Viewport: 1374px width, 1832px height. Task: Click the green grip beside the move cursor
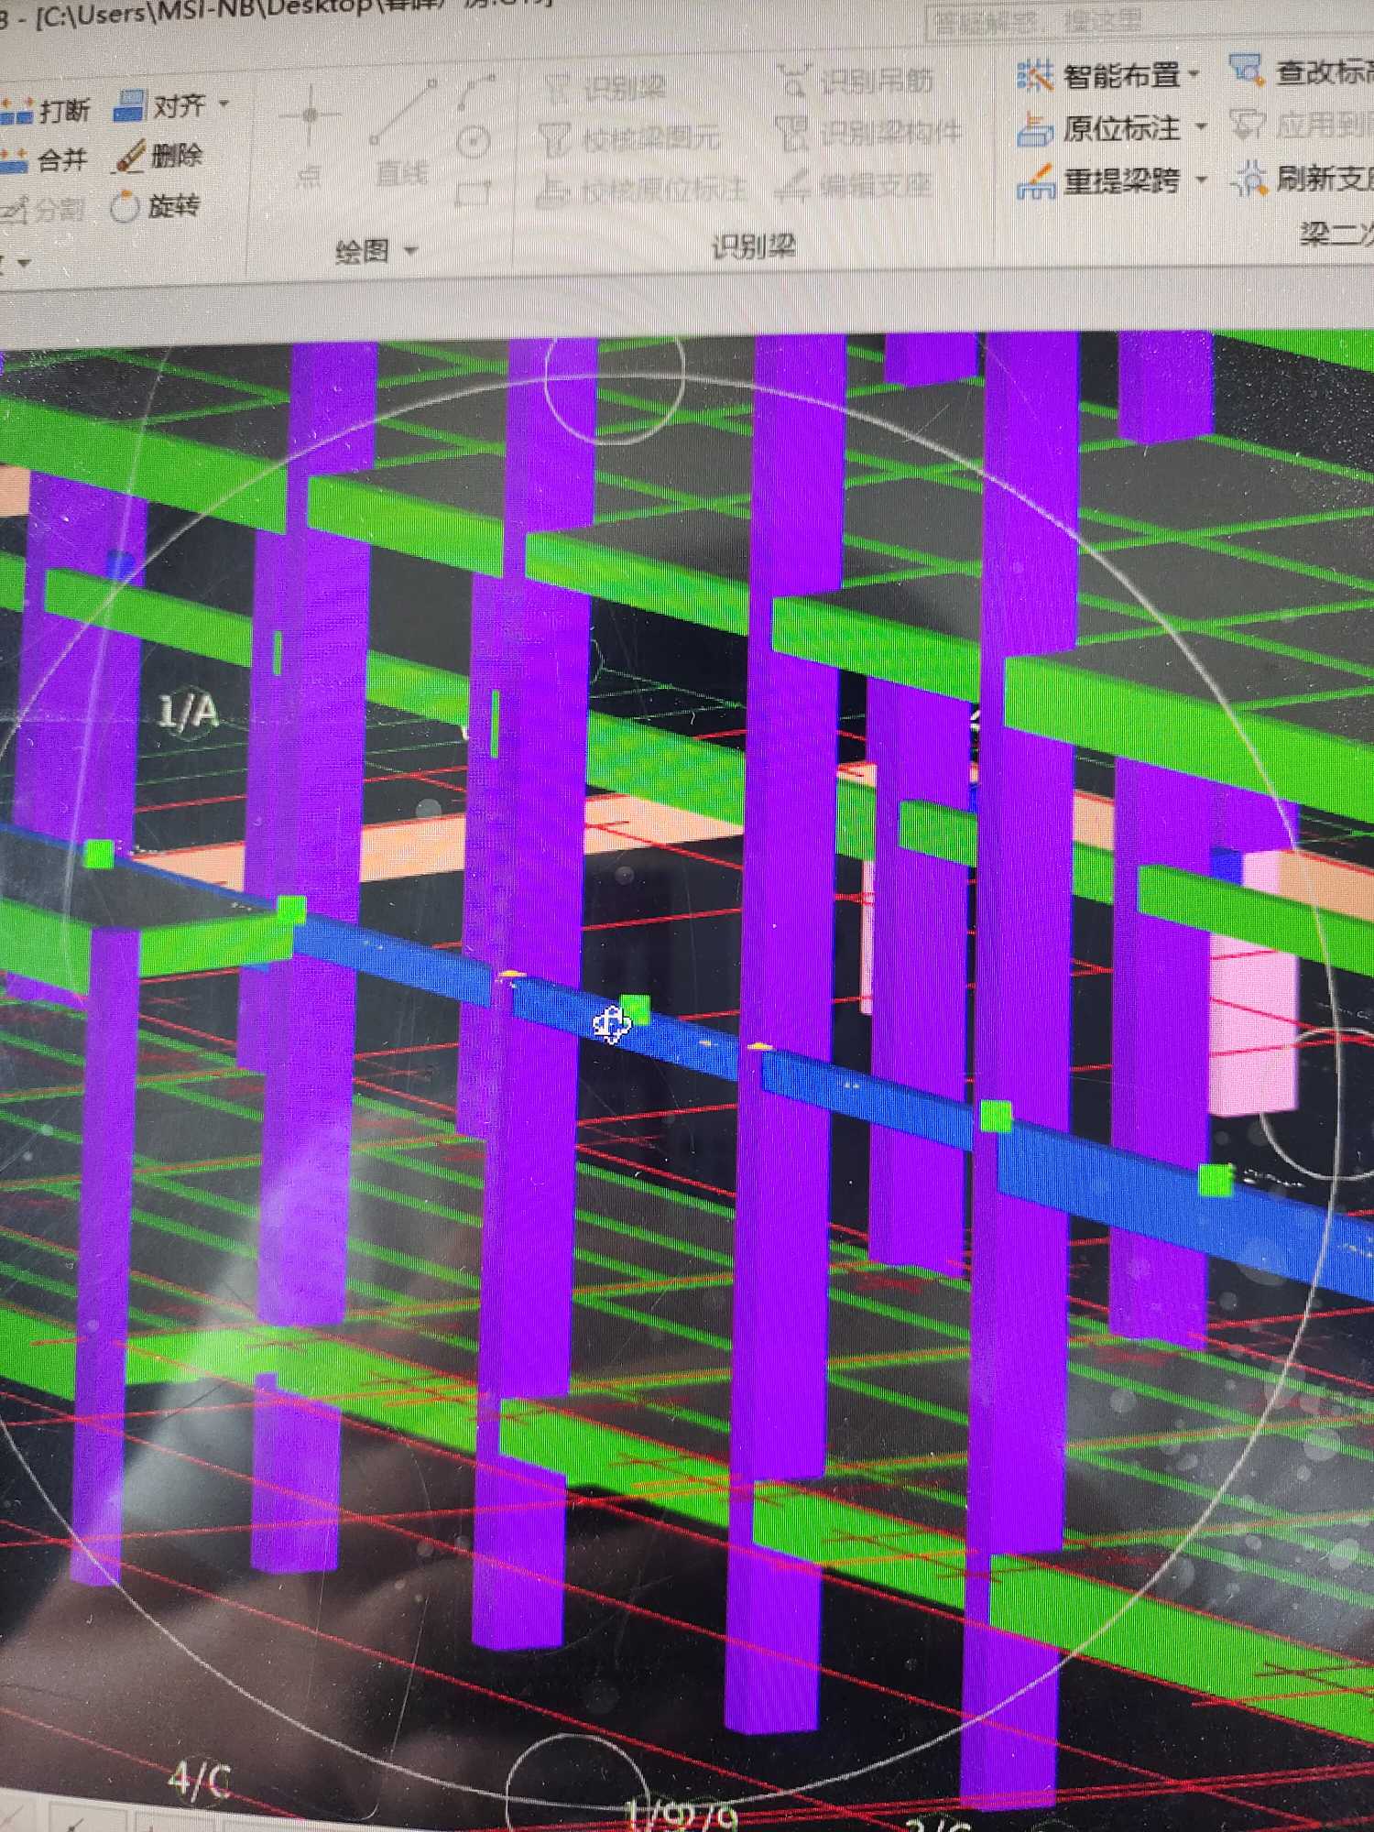click(635, 1009)
